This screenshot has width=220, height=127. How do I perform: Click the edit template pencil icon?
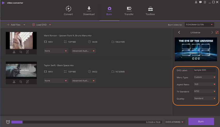click(x=217, y=32)
